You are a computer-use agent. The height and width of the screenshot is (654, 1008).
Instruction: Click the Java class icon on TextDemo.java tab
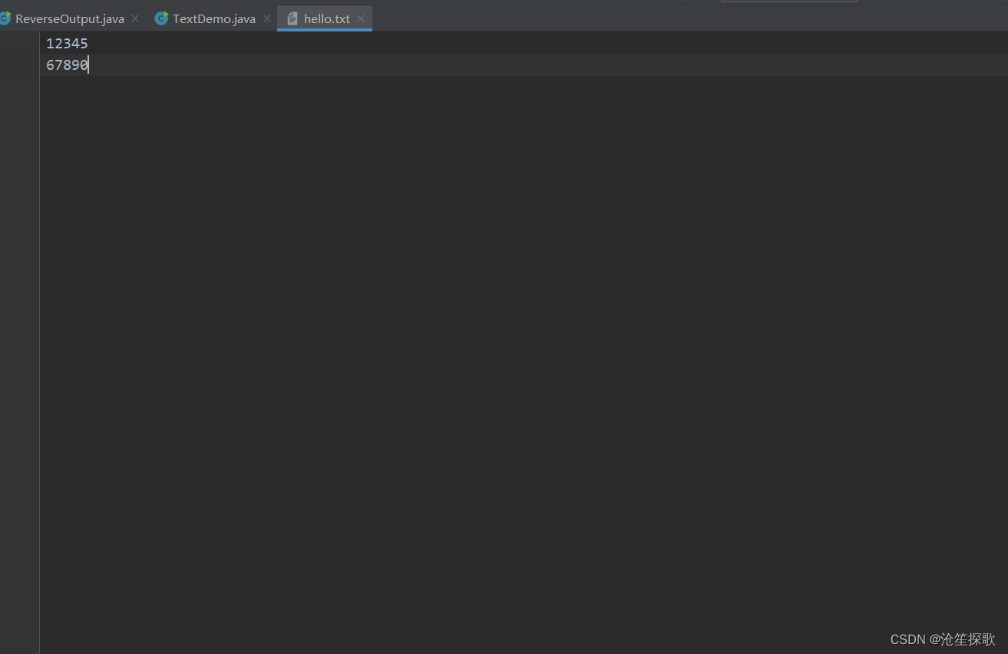tap(160, 18)
